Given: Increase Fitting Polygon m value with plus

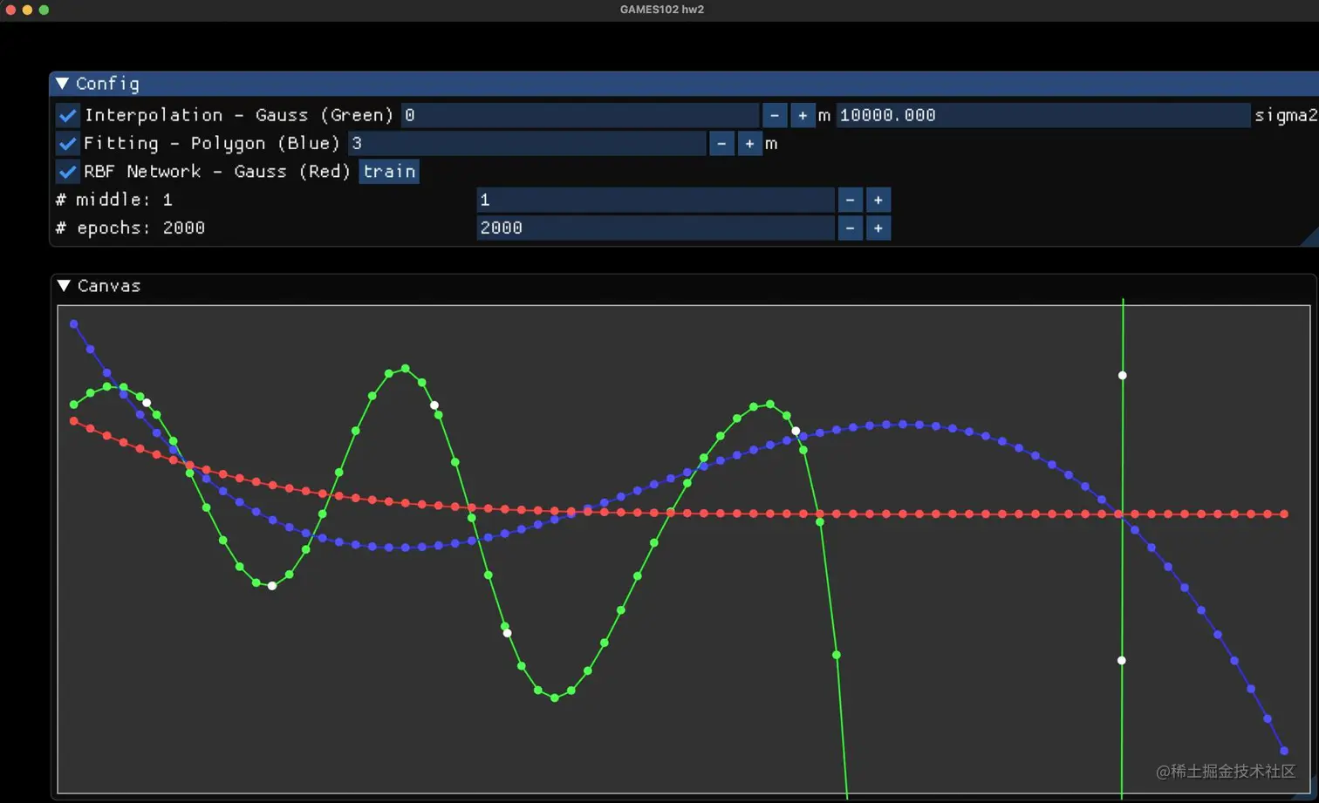Looking at the screenshot, I should tap(749, 143).
